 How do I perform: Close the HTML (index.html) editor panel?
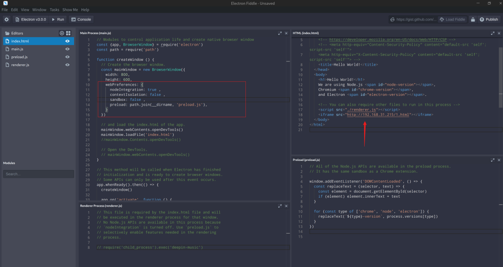pos(499,33)
